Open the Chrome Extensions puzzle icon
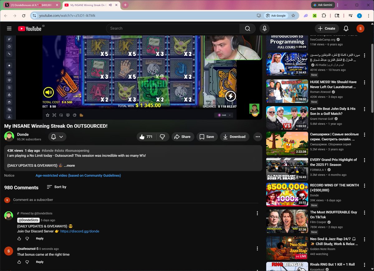 [x=324, y=16]
